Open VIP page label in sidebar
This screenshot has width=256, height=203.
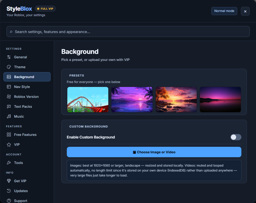(x=17, y=144)
